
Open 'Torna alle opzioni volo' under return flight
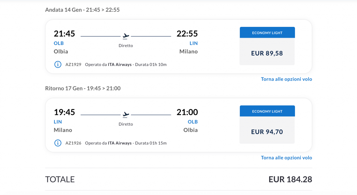click(287, 158)
